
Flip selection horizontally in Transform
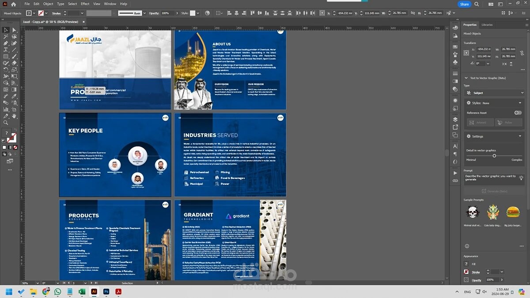(504, 64)
